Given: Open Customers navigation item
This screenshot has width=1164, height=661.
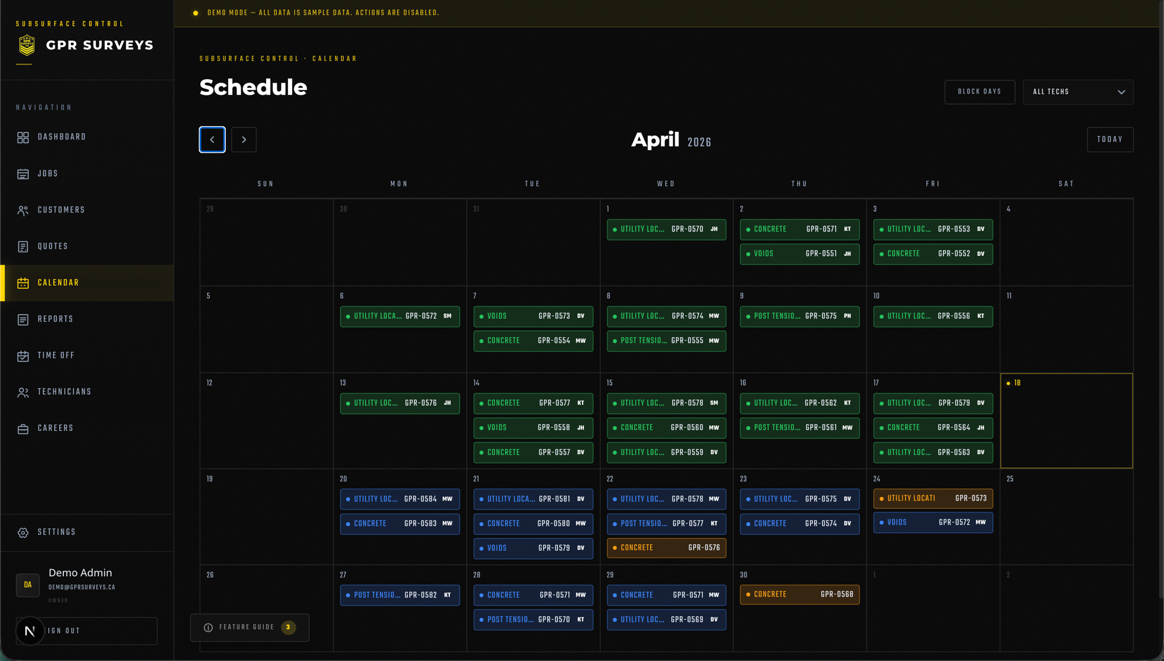Looking at the screenshot, I should [87, 210].
